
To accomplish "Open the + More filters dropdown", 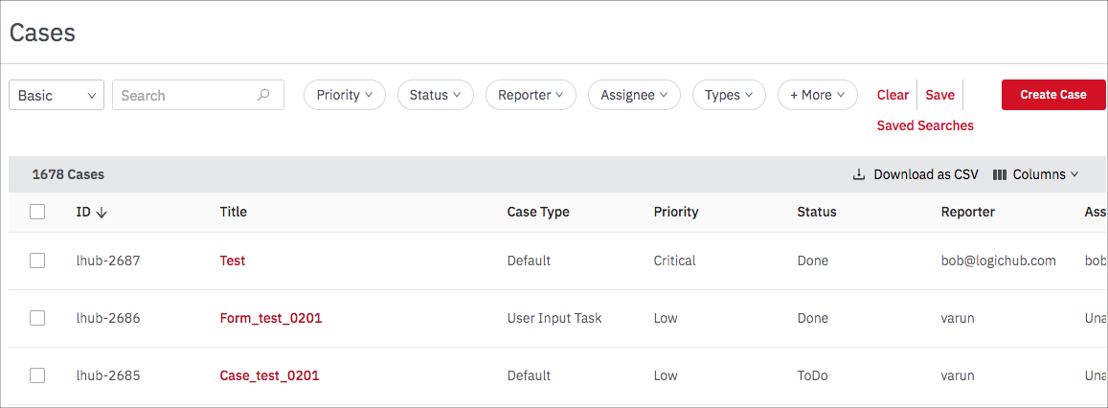I will pos(818,95).
